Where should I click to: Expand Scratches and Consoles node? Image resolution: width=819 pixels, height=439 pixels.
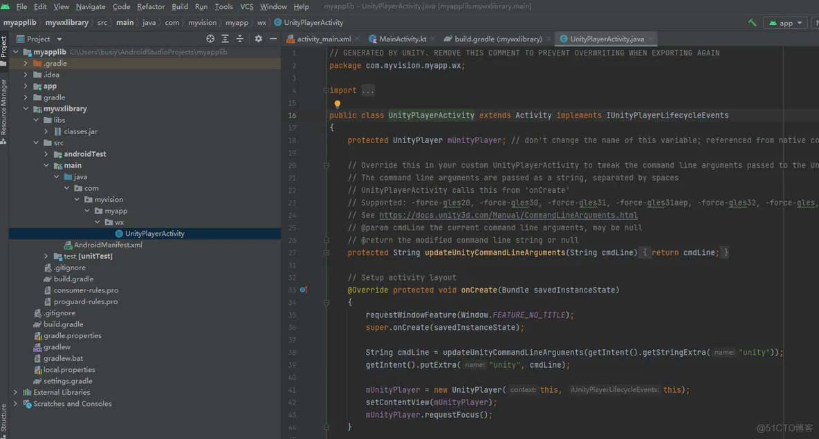pos(16,404)
